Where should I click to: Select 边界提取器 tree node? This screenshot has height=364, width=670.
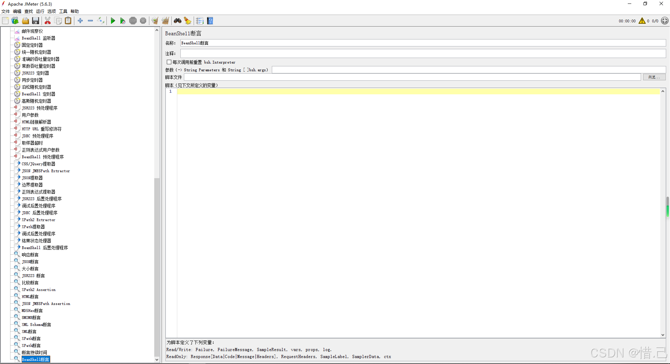tap(32, 185)
